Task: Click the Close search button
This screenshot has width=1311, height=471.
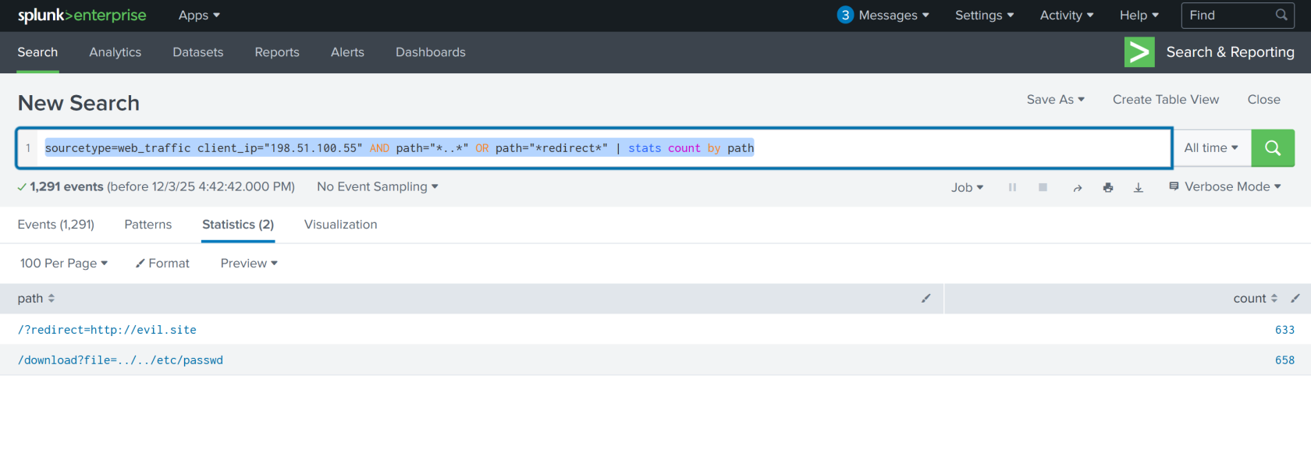Action: (x=1264, y=100)
